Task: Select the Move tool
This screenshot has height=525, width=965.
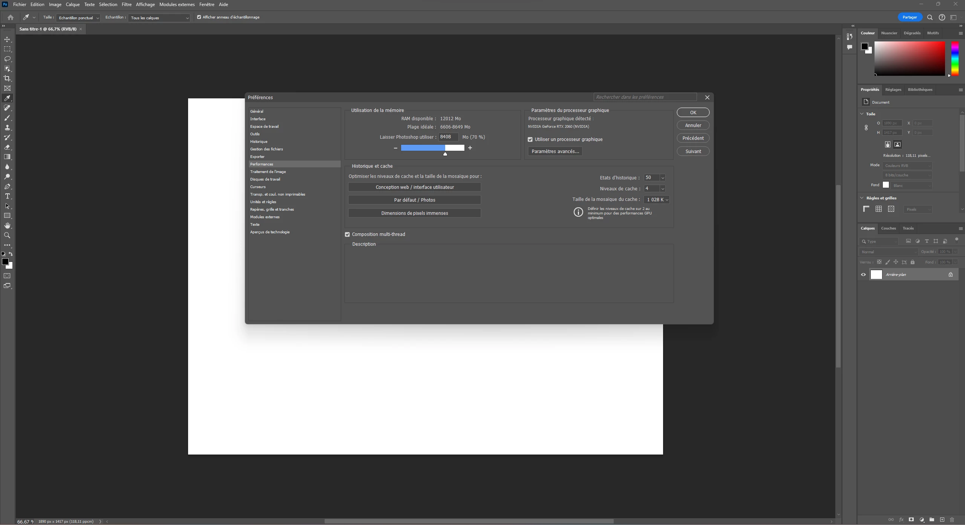Action: click(7, 39)
